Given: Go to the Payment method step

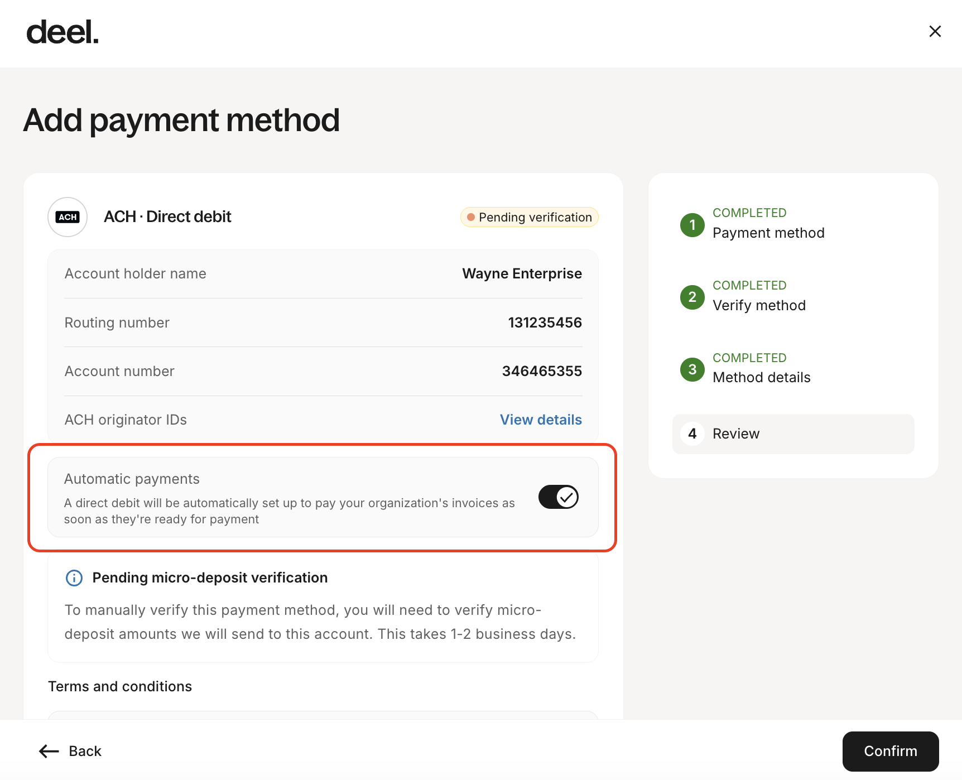Looking at the screenshot, I should 768,233.
